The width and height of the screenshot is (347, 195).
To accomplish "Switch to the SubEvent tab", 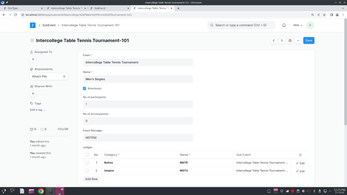I will click(110, 8).
